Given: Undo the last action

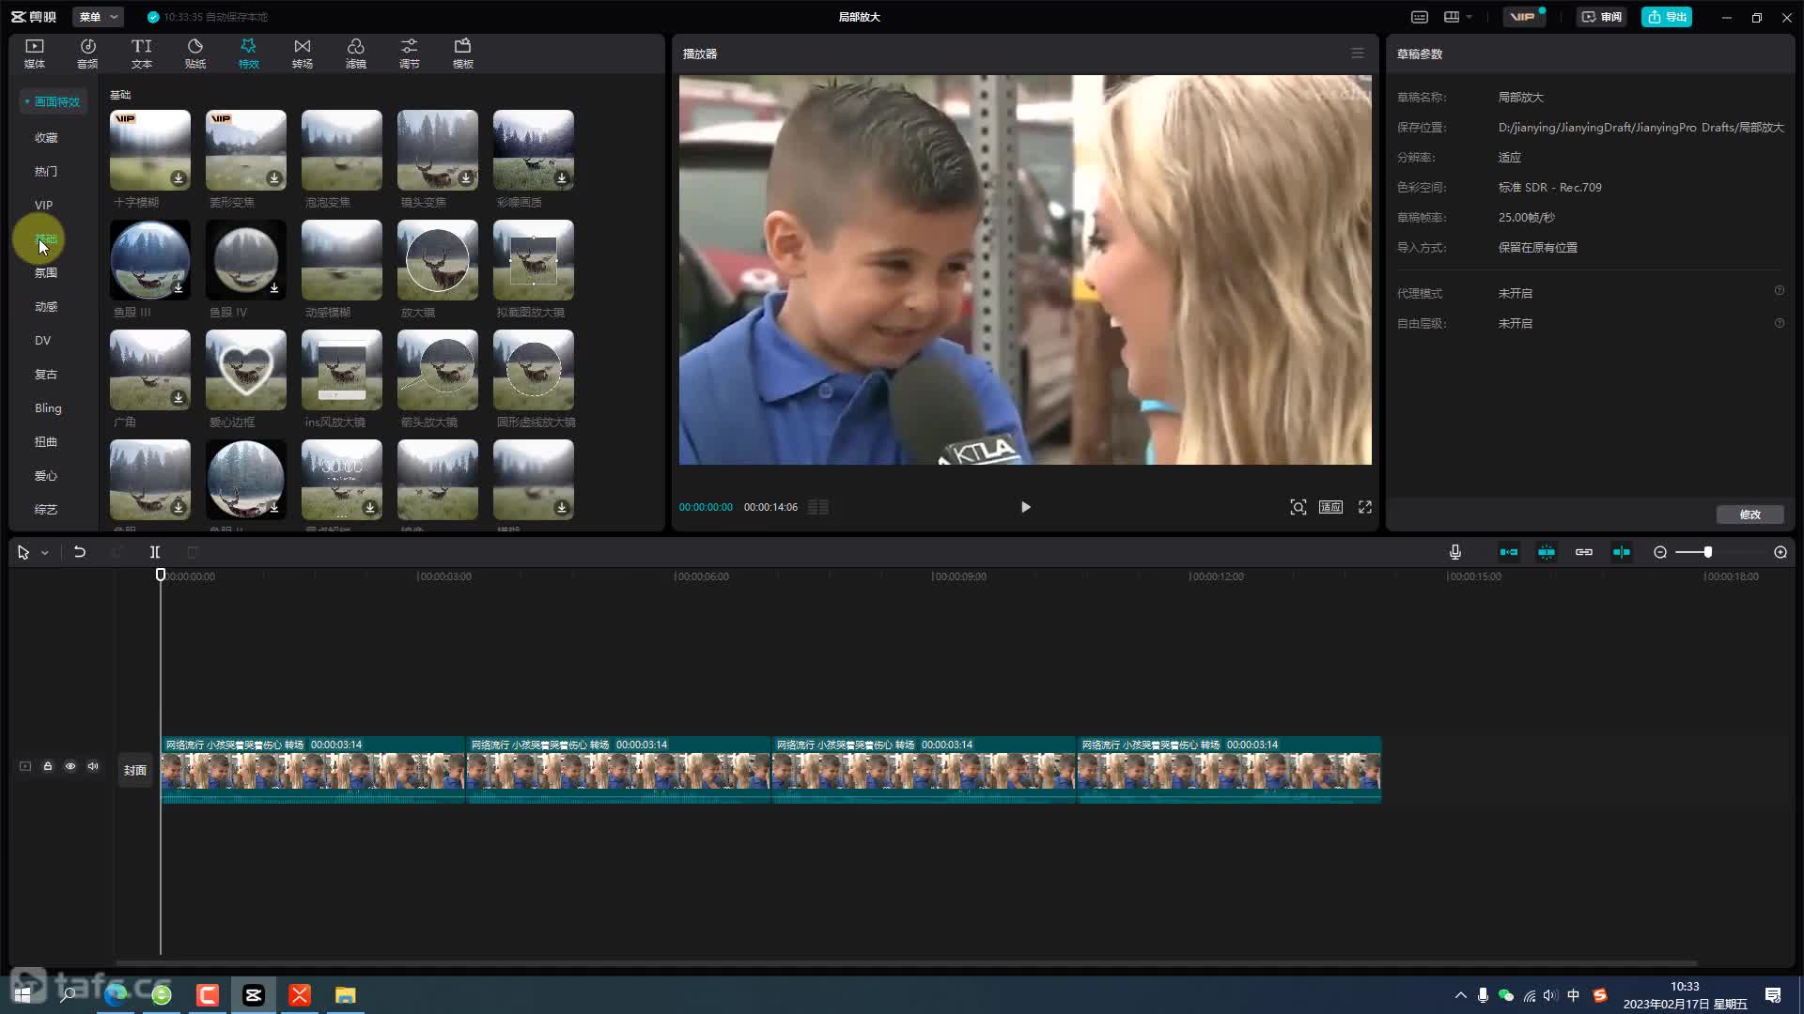Looking at the screenshot, I should pyautogui.click(x=80, y=552).
